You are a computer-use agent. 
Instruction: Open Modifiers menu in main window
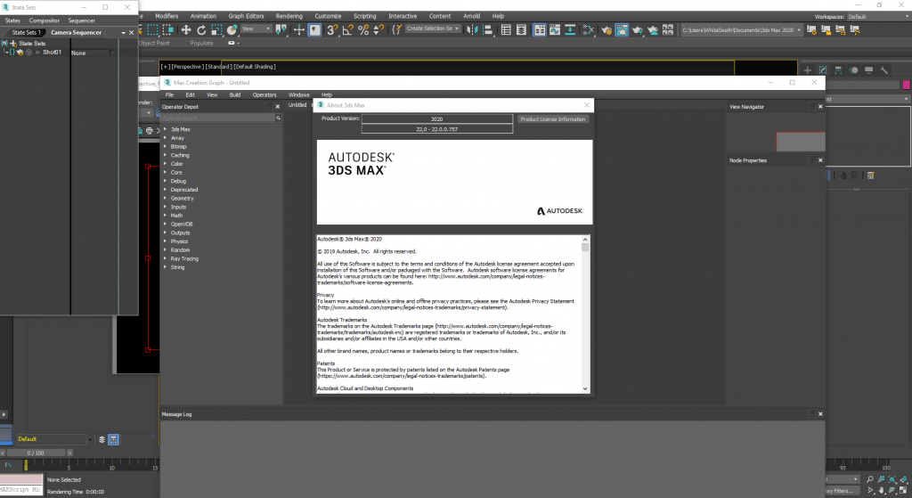tap(167, 16)
